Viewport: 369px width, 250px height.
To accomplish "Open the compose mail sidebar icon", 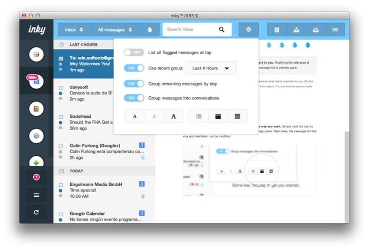I will [36, 55].
